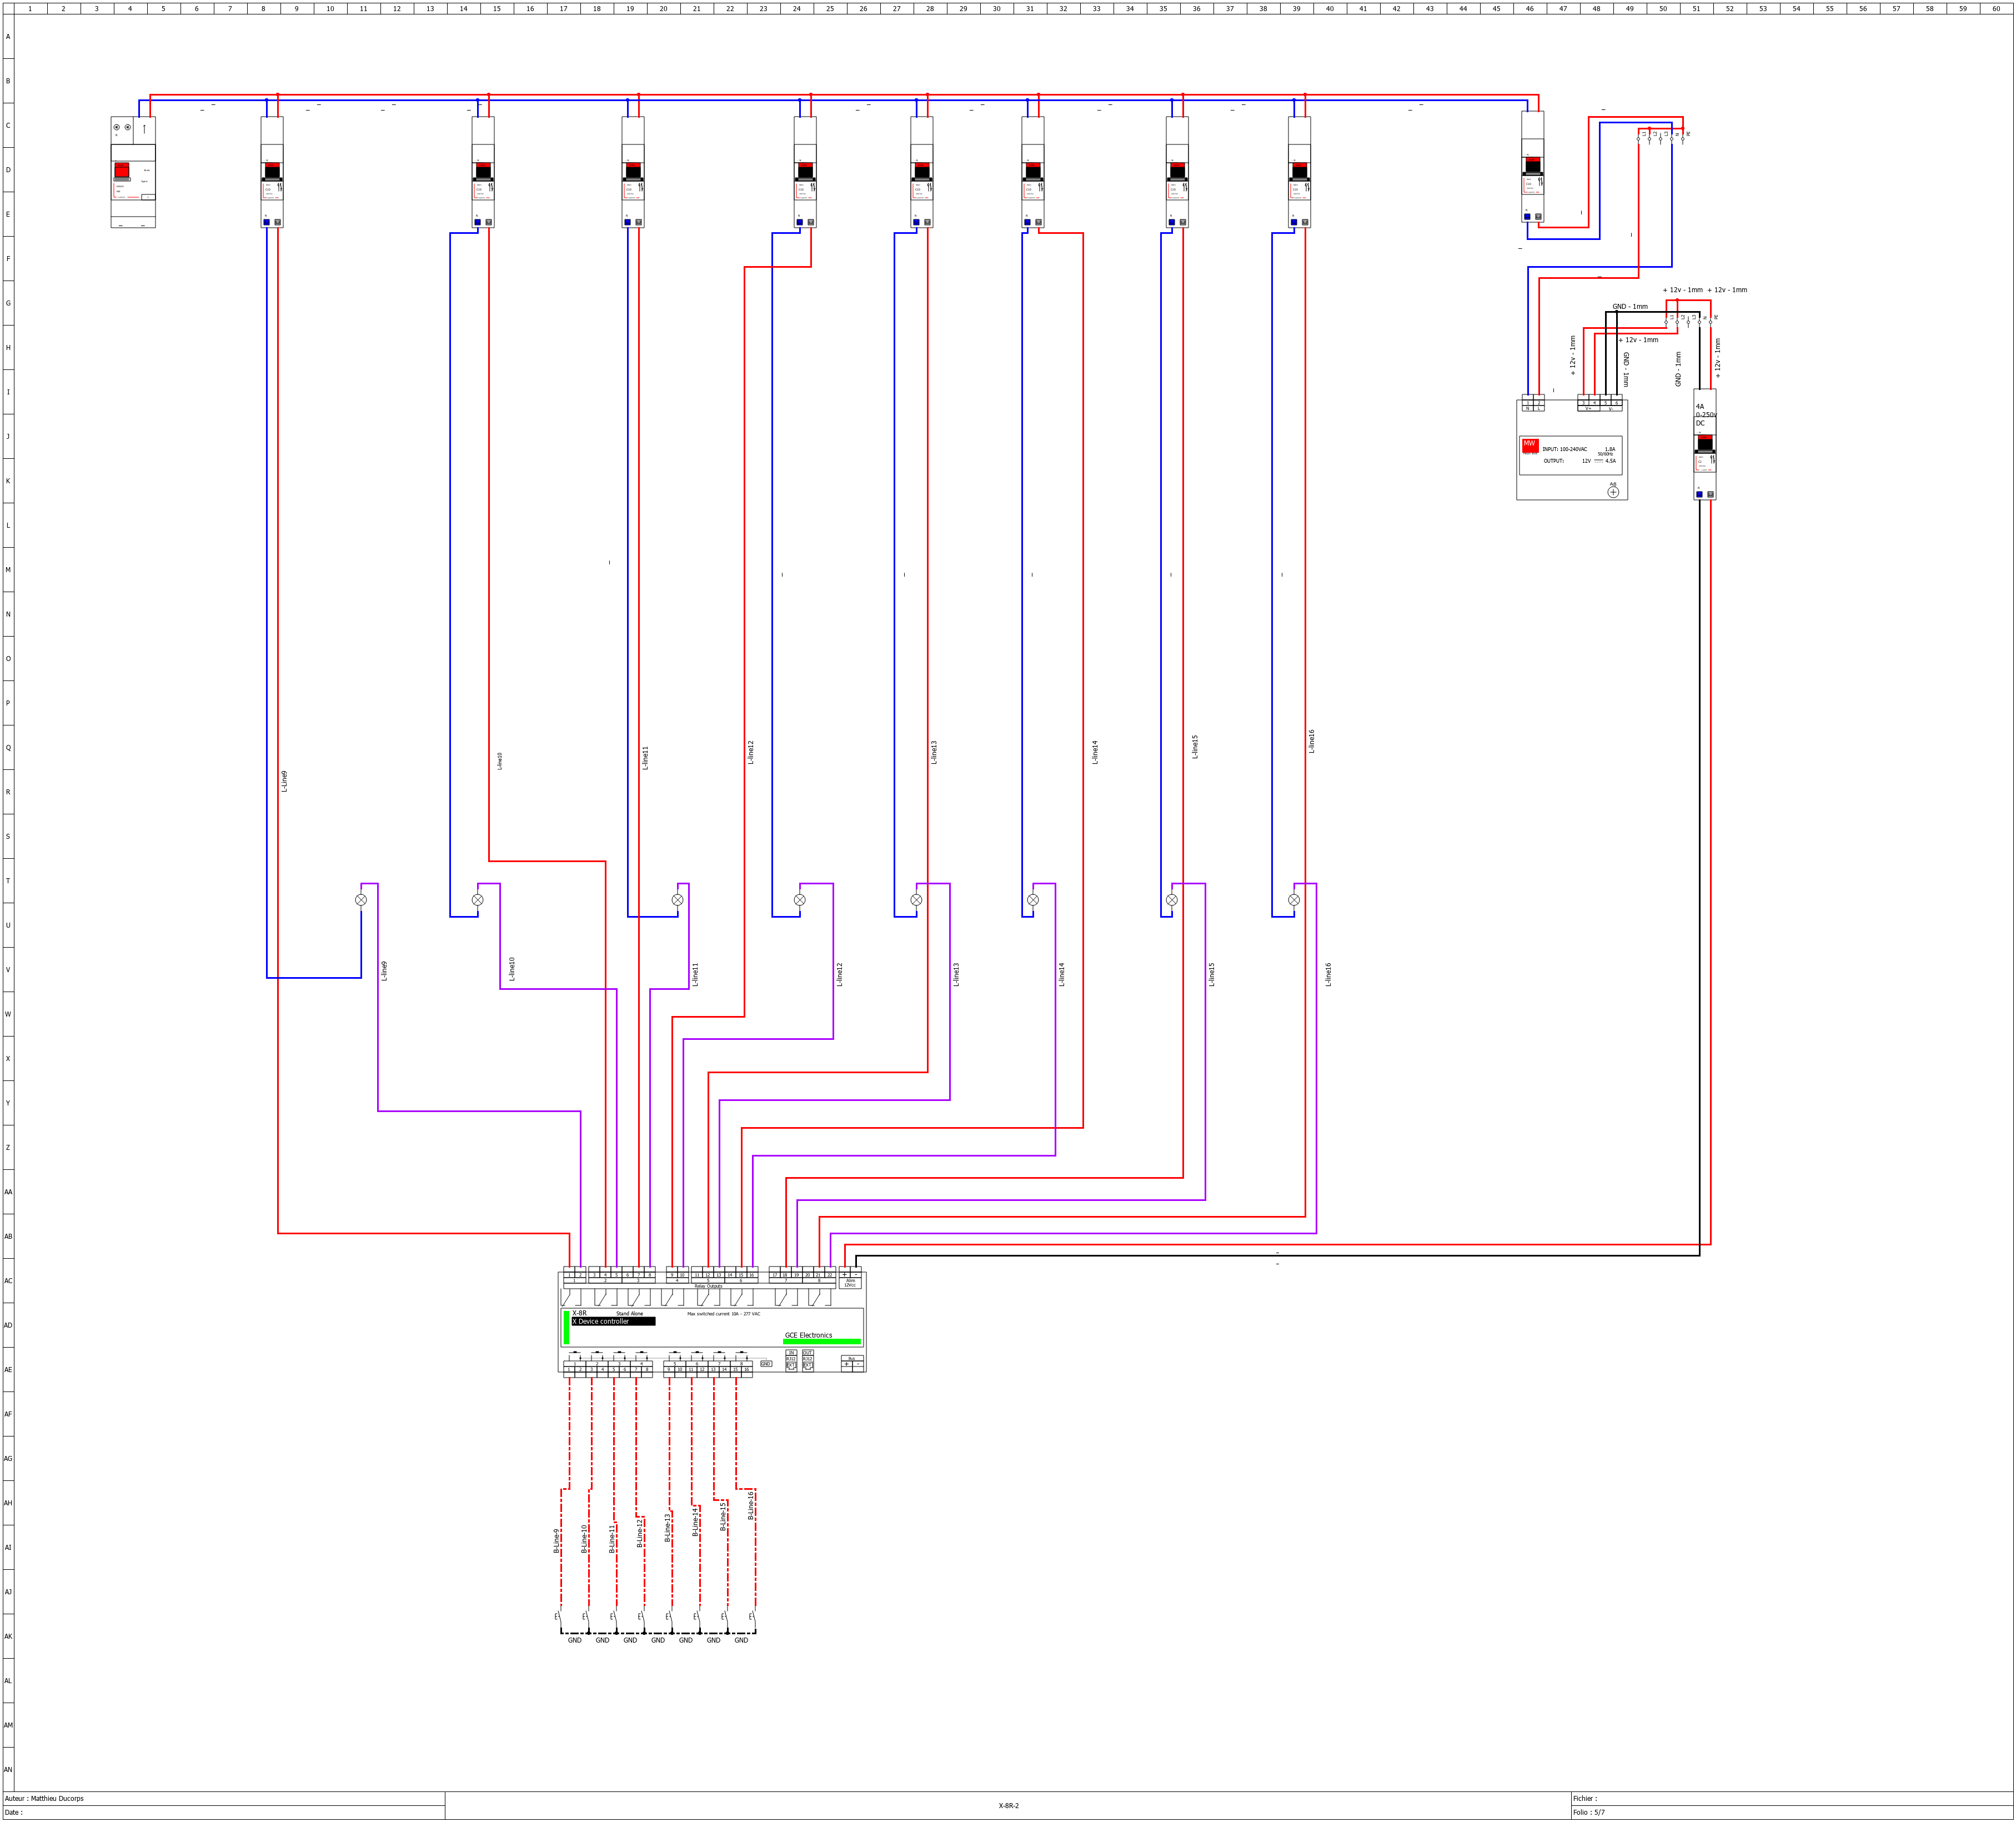Click the lamp symbol on L-line9
Image resolution: width=2016 pixels, height=1822 pixels.
pos(361,900)
